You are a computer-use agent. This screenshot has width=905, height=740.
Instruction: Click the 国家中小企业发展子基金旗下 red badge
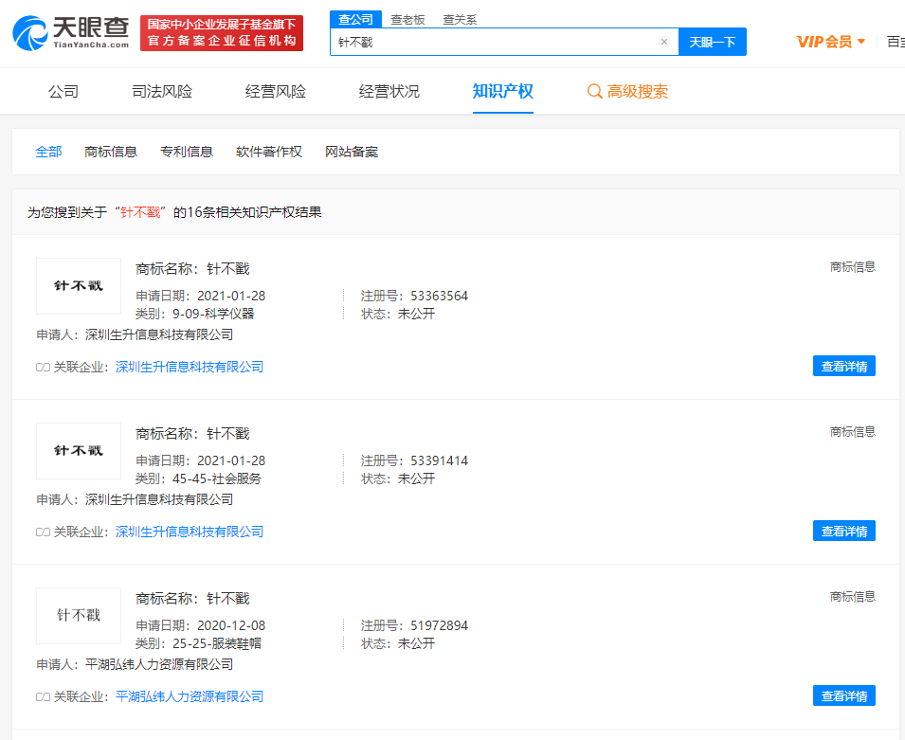point(221,31)
